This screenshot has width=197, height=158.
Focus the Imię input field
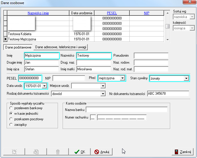[42, 55]
